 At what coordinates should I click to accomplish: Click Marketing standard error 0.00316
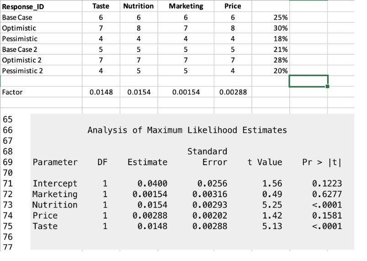(x=210, y=194)
